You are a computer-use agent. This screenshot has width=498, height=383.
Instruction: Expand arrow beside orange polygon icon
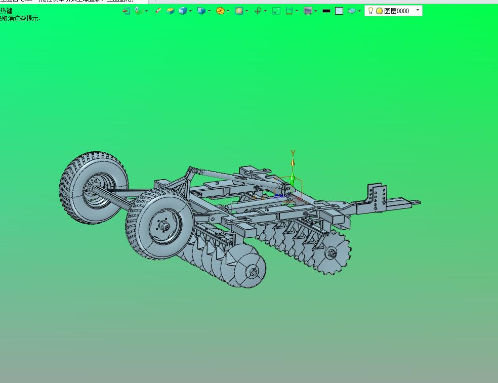(x=228, y=11)
